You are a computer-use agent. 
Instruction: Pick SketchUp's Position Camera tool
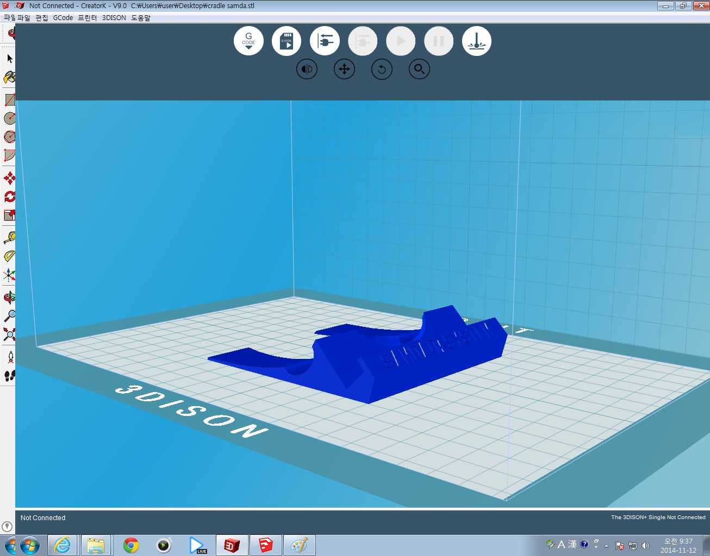coord(10,357)
